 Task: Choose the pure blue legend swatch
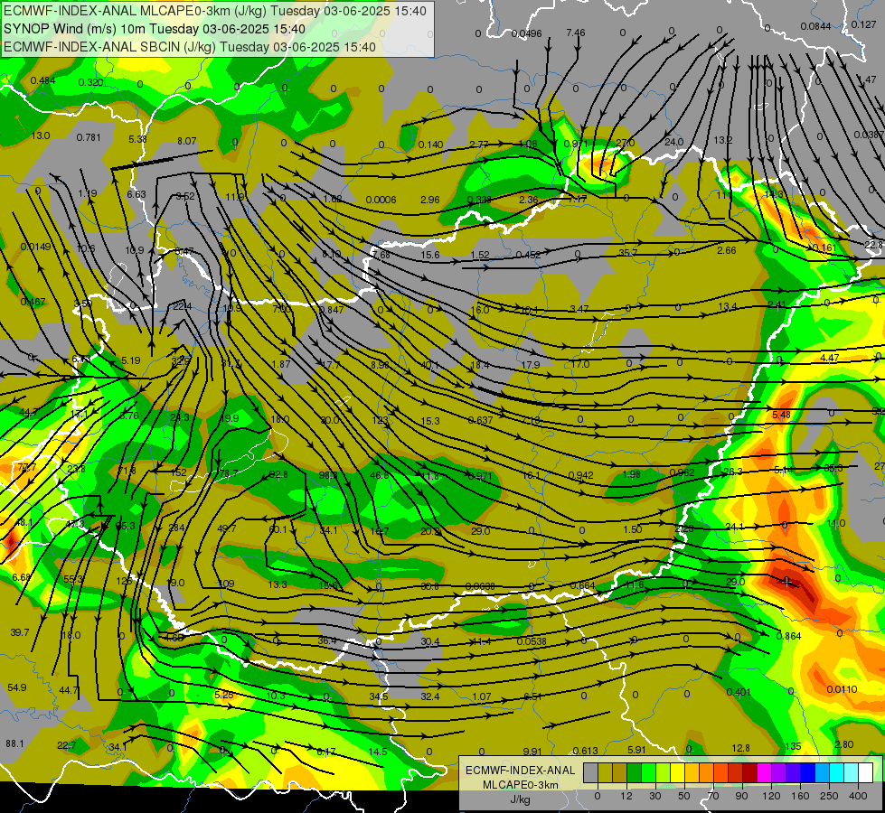(x=807, y=772)
